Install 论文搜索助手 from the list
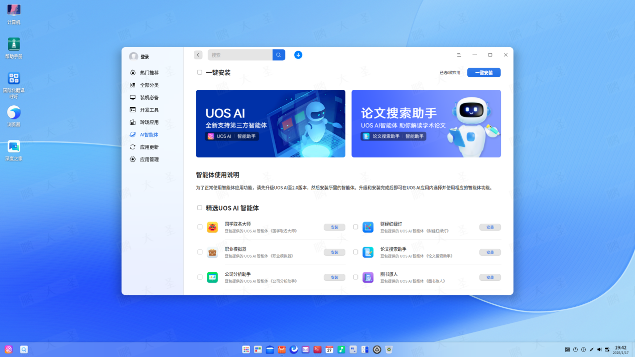The height and width of the screenshot is (357, 635). point(490,252)
